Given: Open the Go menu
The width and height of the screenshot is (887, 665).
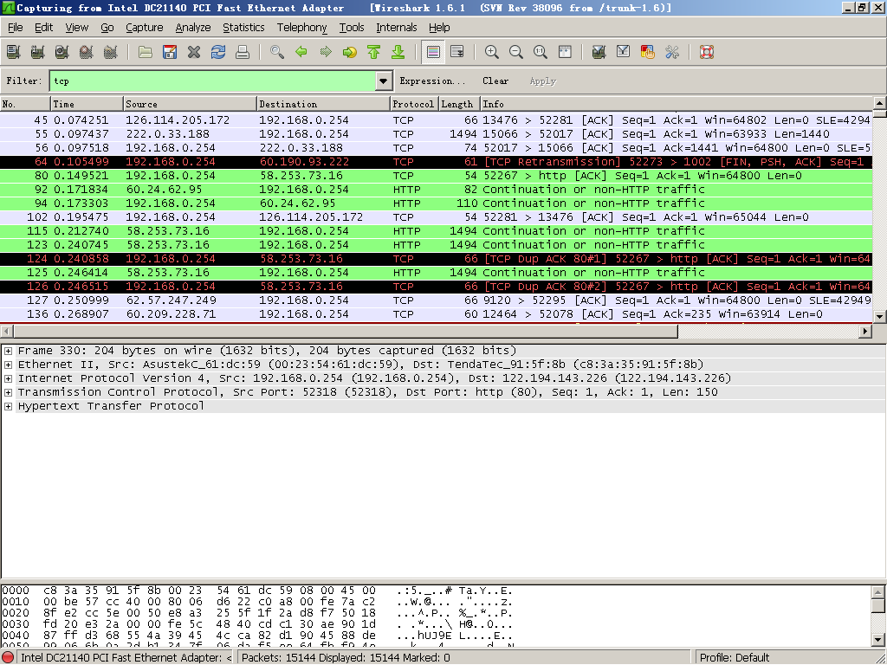Looking at the screenshot, I should [107, 27].
